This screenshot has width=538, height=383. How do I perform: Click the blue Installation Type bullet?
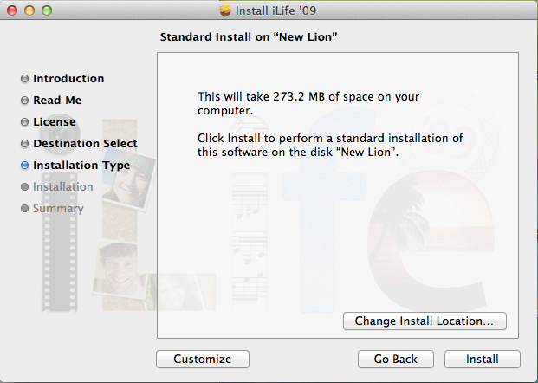point(25,166)
